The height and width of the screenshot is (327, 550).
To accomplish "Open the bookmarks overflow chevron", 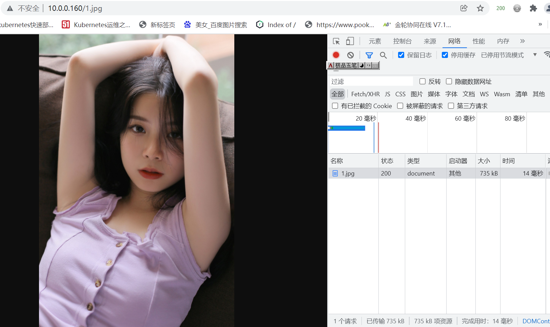I will tap(540, 24).
